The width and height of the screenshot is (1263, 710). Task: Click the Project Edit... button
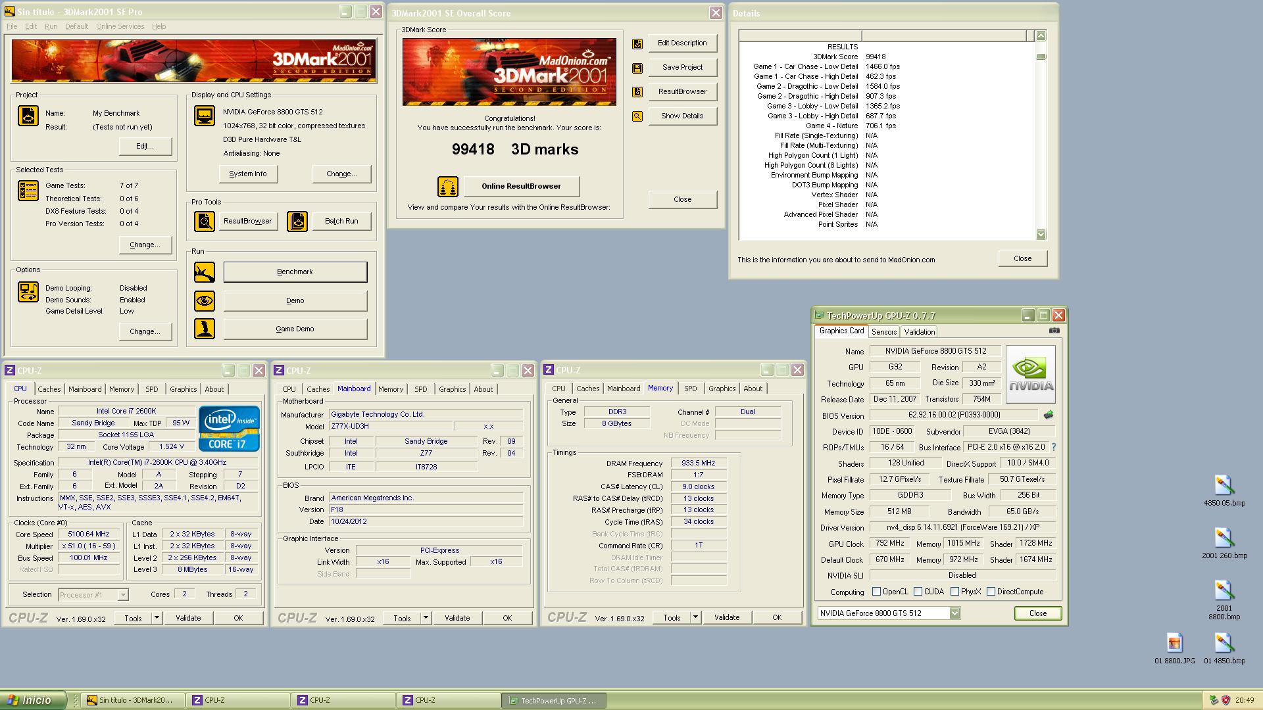click(x=145, y=147)
